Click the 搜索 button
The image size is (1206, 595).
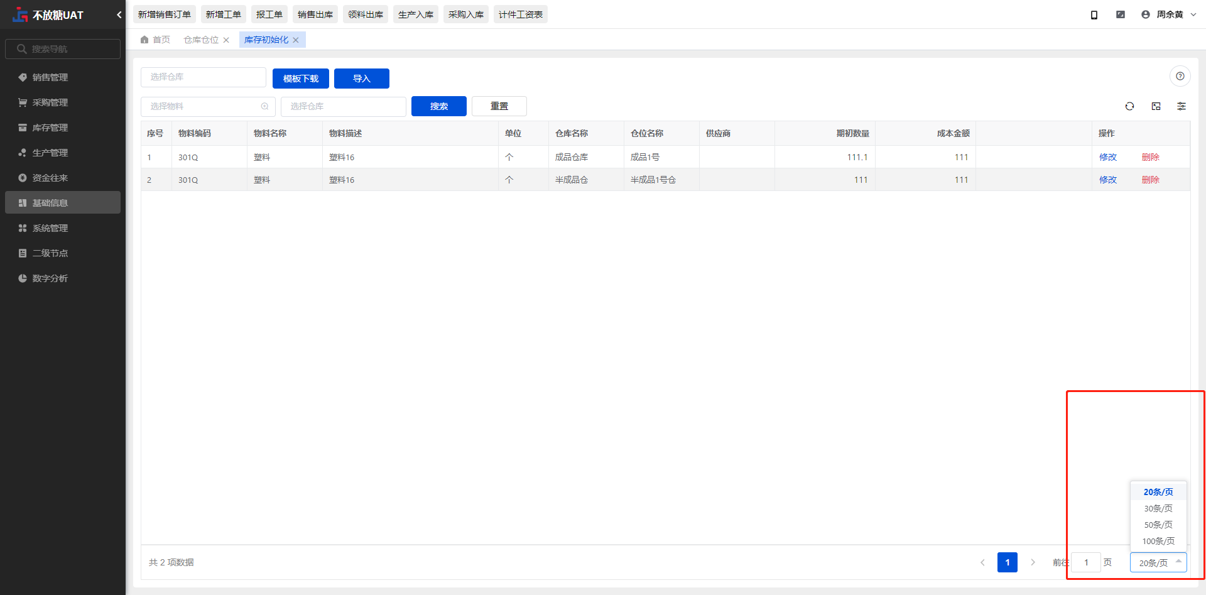point(439,106)
